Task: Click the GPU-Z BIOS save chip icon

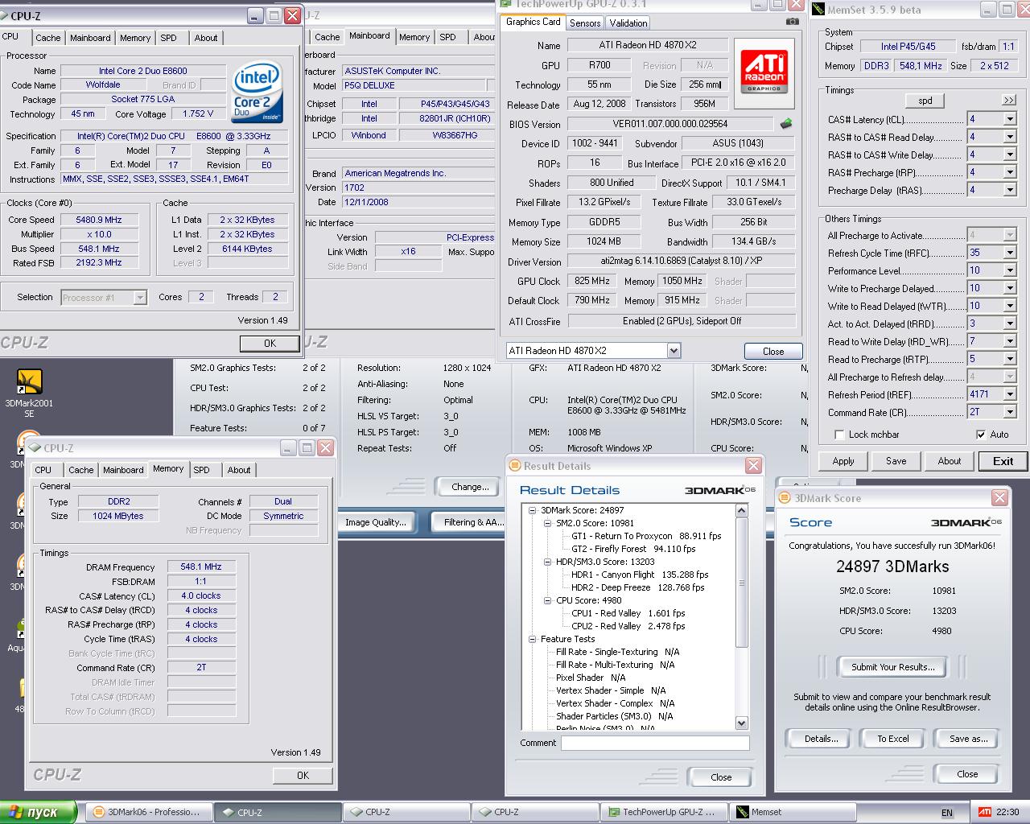Action: coord(786,124)
